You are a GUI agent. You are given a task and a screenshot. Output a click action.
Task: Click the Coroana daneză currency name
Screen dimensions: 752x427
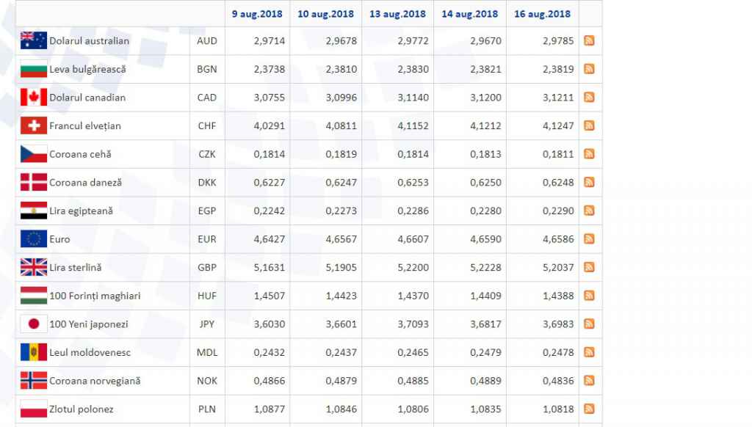click(85, 183)
